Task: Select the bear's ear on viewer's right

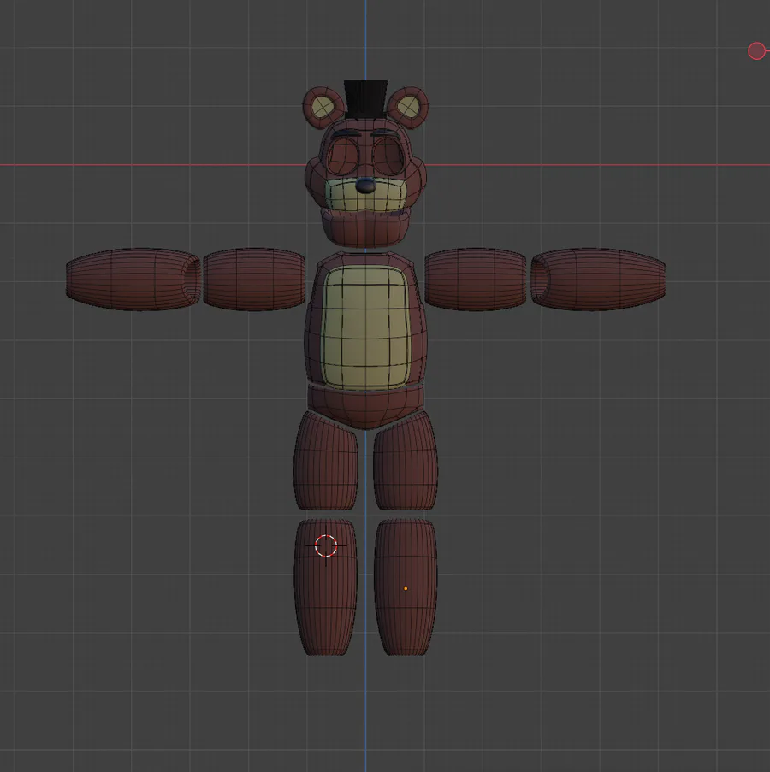Action: (407, 107)
